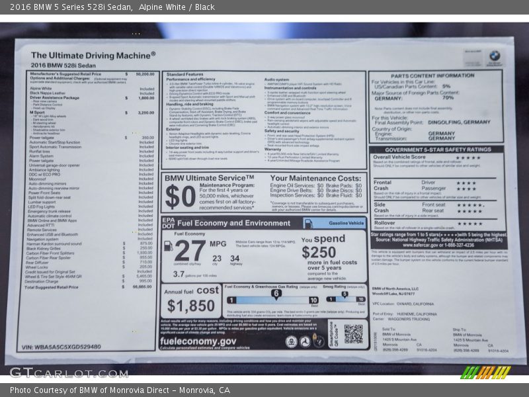
Task: Select the Parts Content Information heading
Action: [436, 75]
